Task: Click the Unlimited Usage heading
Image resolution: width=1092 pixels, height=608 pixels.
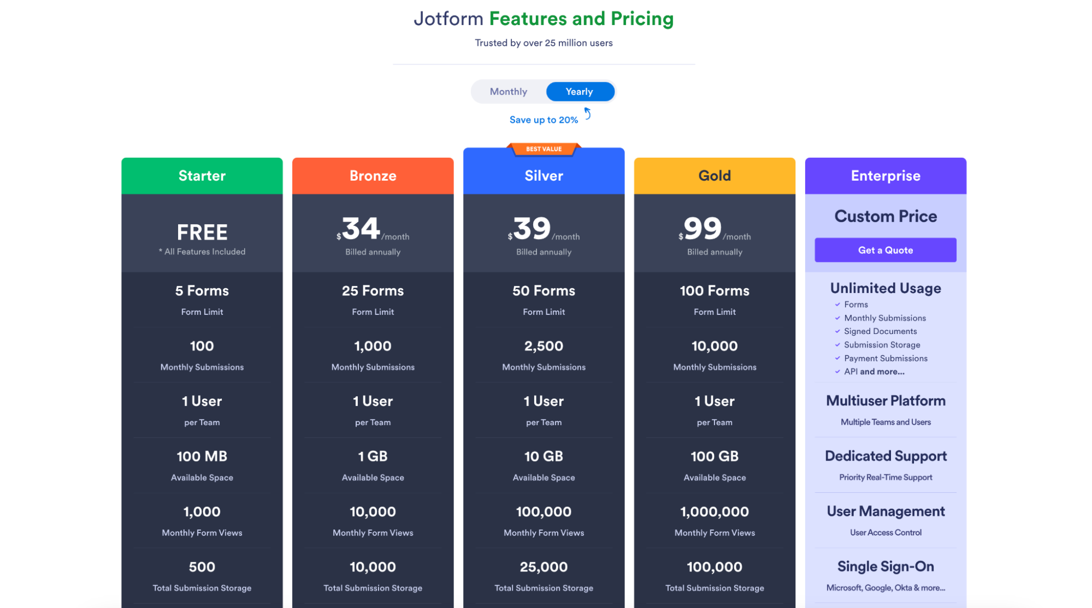Action: click(886, 288)
